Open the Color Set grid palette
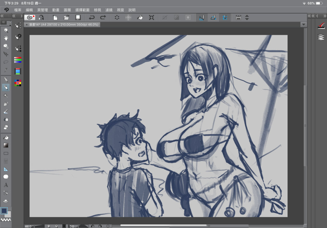Screen dimensions: 327x228 point(18,83)
